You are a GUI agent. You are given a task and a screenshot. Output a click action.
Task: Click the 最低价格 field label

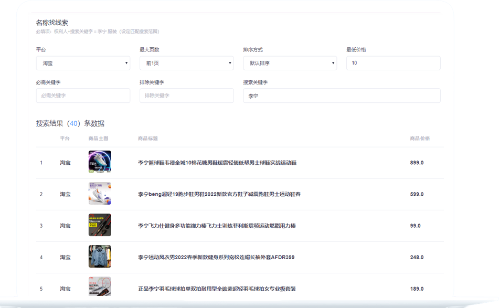pyautogui.click(x=356, y=50)
